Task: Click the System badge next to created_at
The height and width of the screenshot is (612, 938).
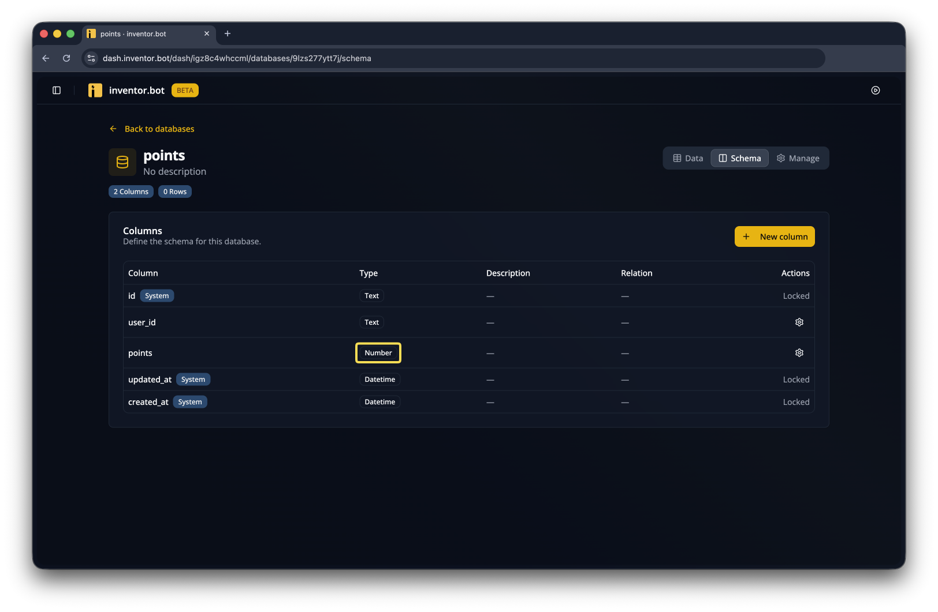Action: [190, 402]
